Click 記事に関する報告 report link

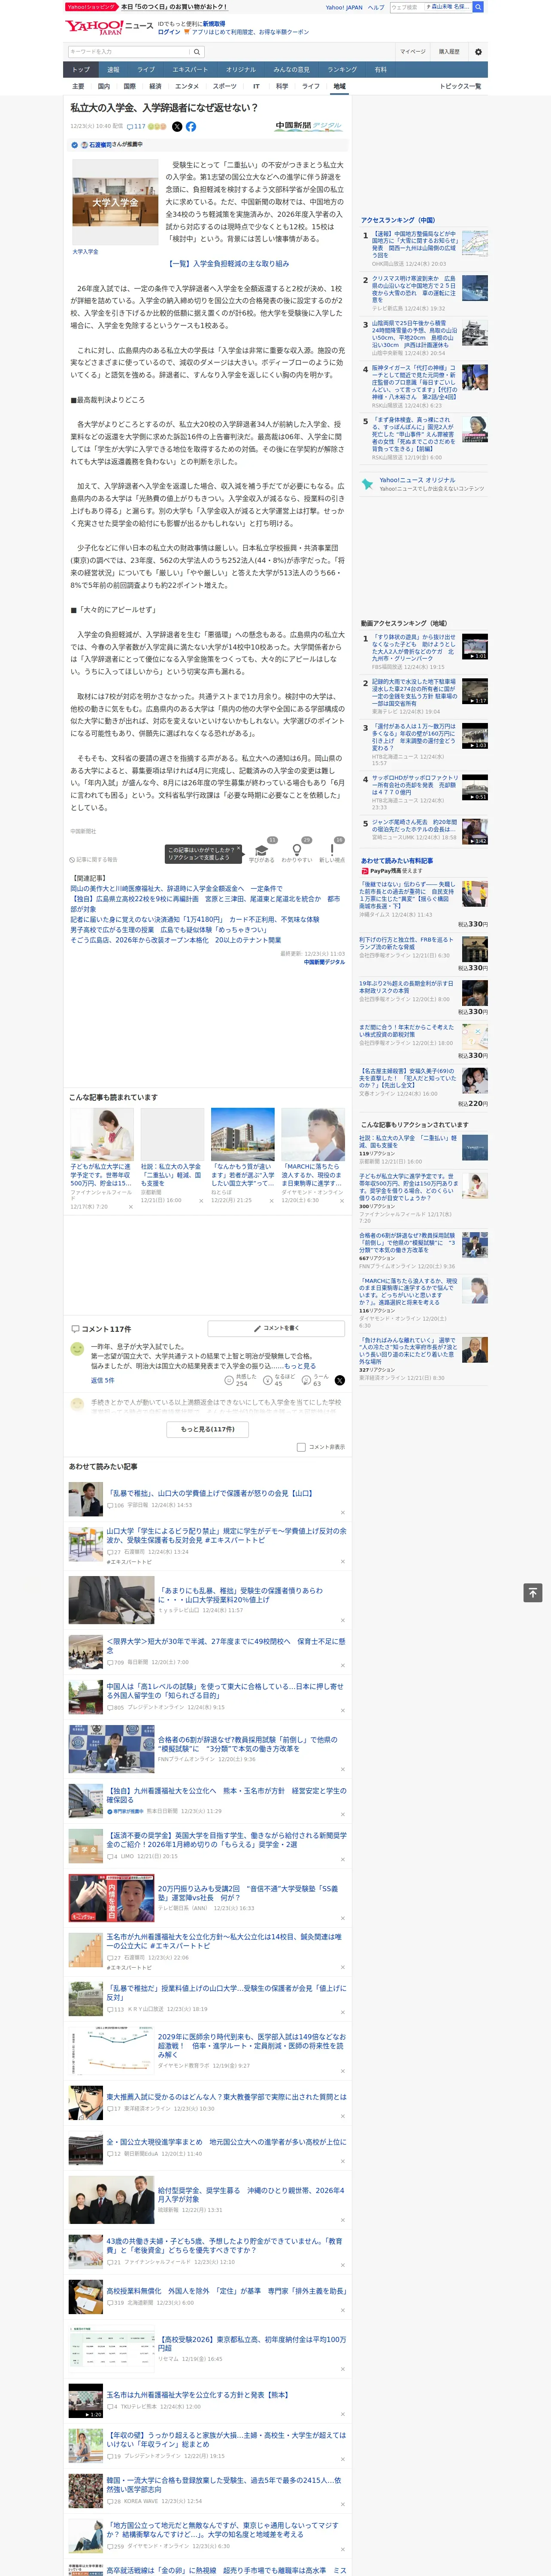[x=95, y=859]
